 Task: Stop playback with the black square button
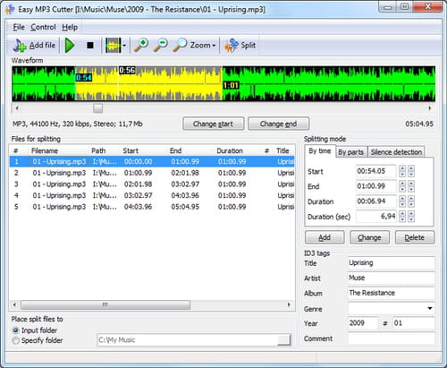click(x=90, y=46)
